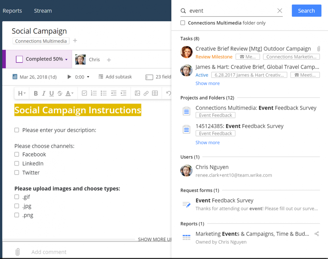The image size is (328, 259).
Task: Check the .png image type box
Action: (17, 215)
